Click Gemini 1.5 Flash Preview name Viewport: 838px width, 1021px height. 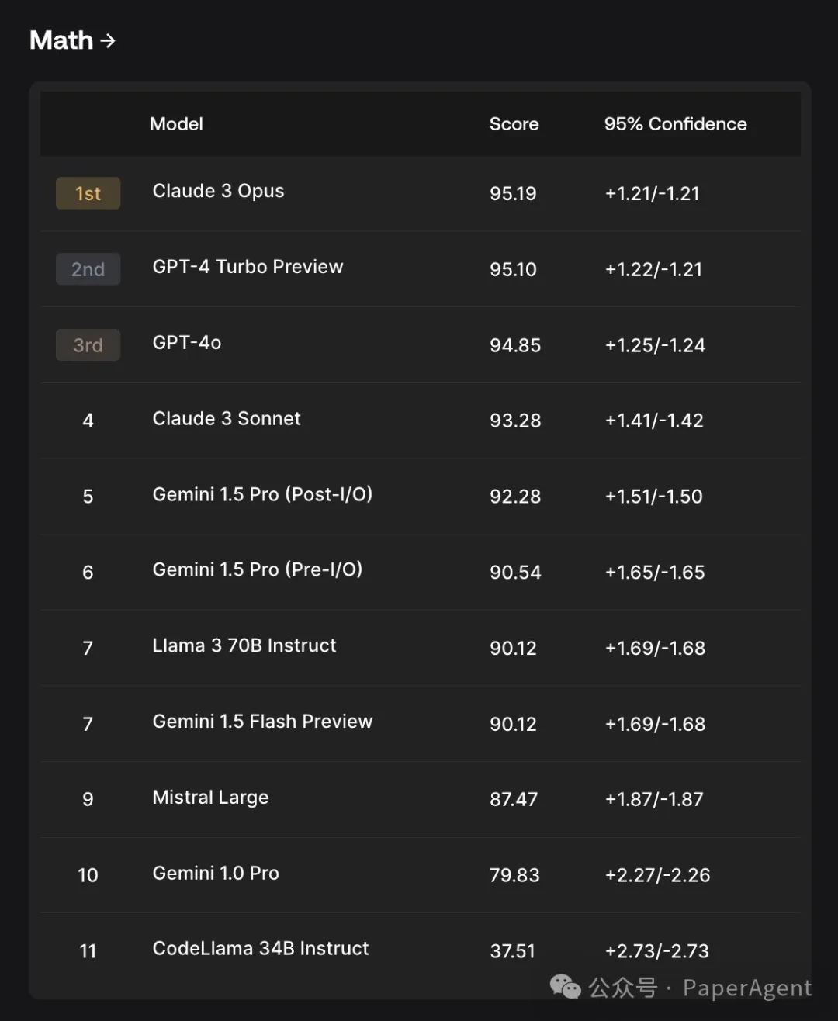[262, 722]
